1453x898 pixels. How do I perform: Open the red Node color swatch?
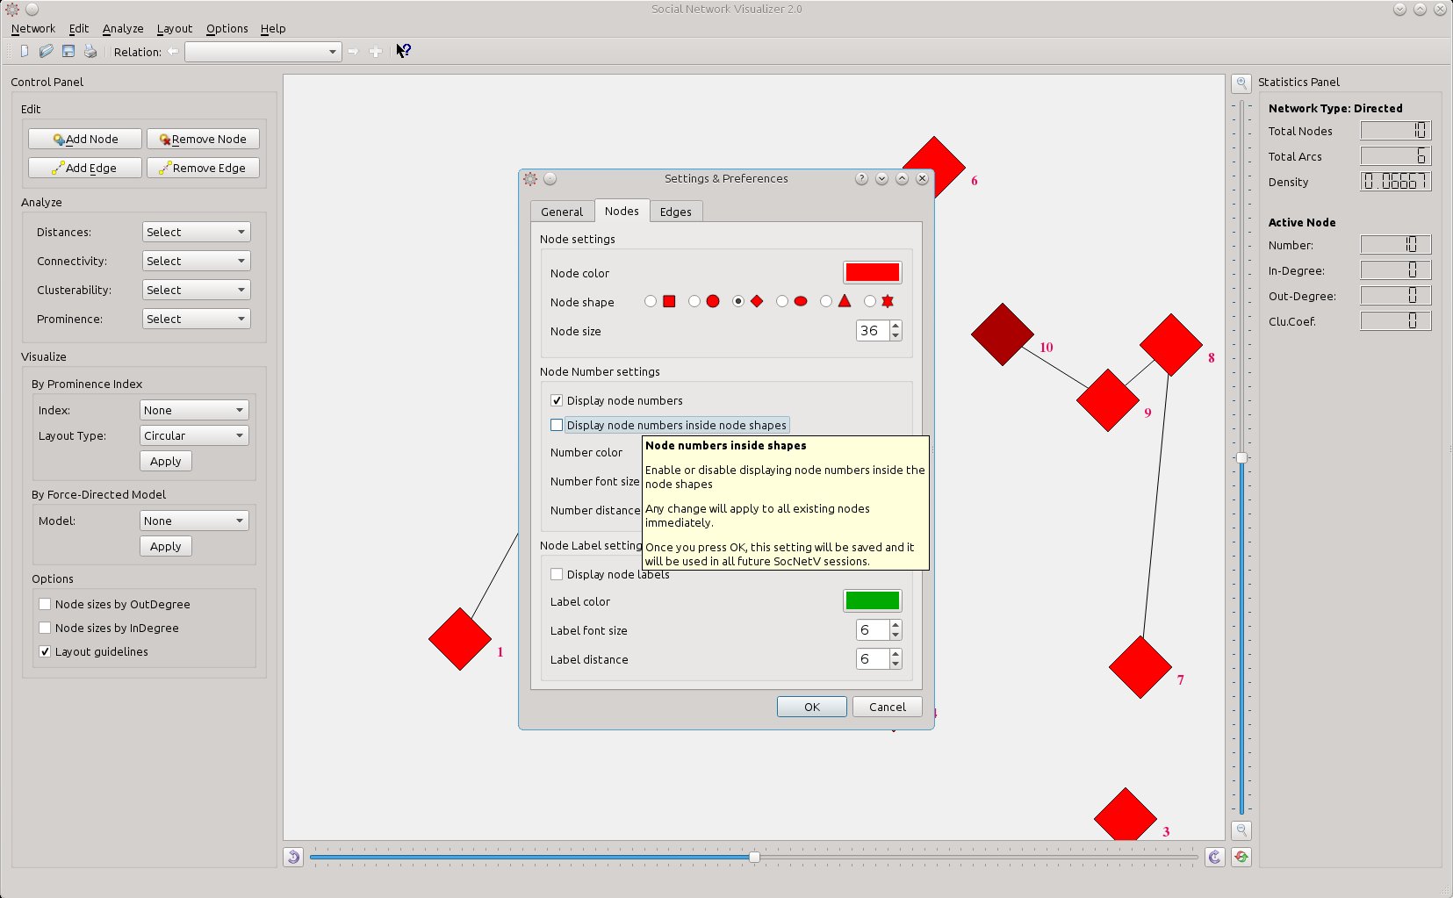click(873, 272)
